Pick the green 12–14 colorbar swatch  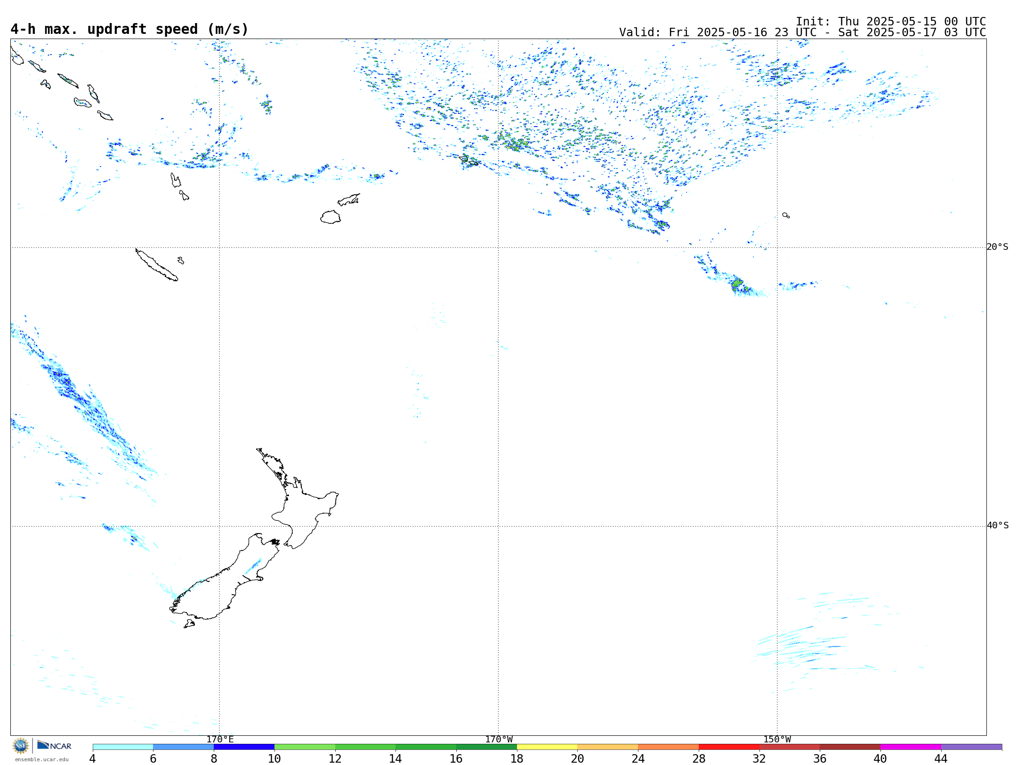point(365,747)
